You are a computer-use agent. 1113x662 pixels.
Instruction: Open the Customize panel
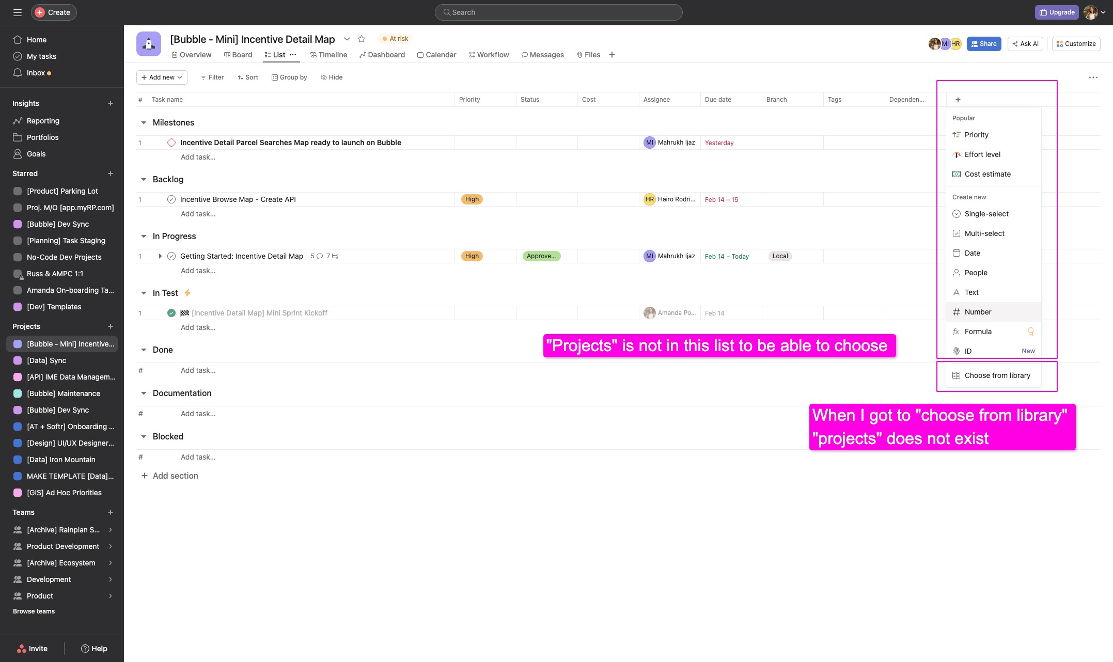[x=1076, y=44]
